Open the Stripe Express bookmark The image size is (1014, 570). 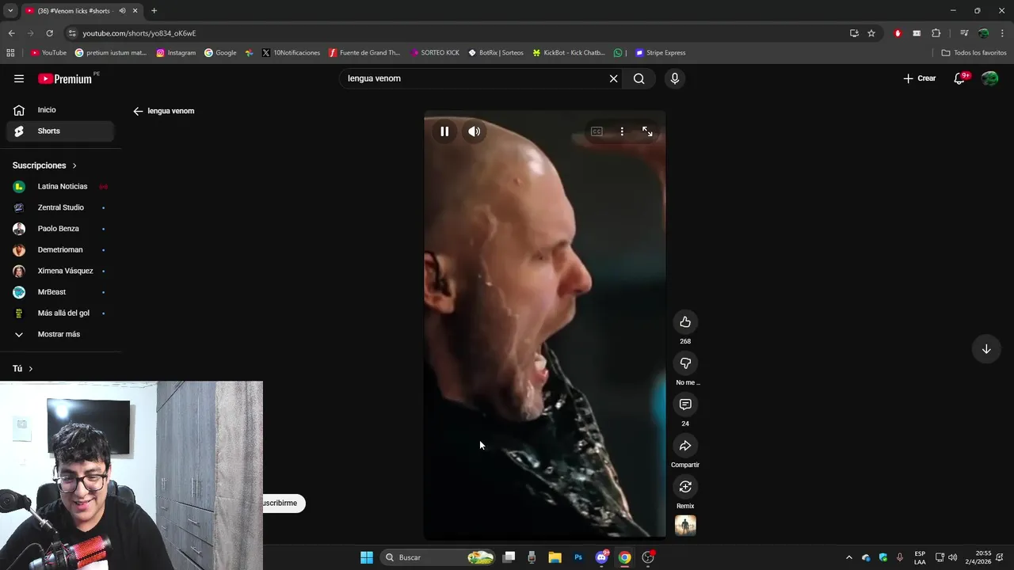click(660, 53)
